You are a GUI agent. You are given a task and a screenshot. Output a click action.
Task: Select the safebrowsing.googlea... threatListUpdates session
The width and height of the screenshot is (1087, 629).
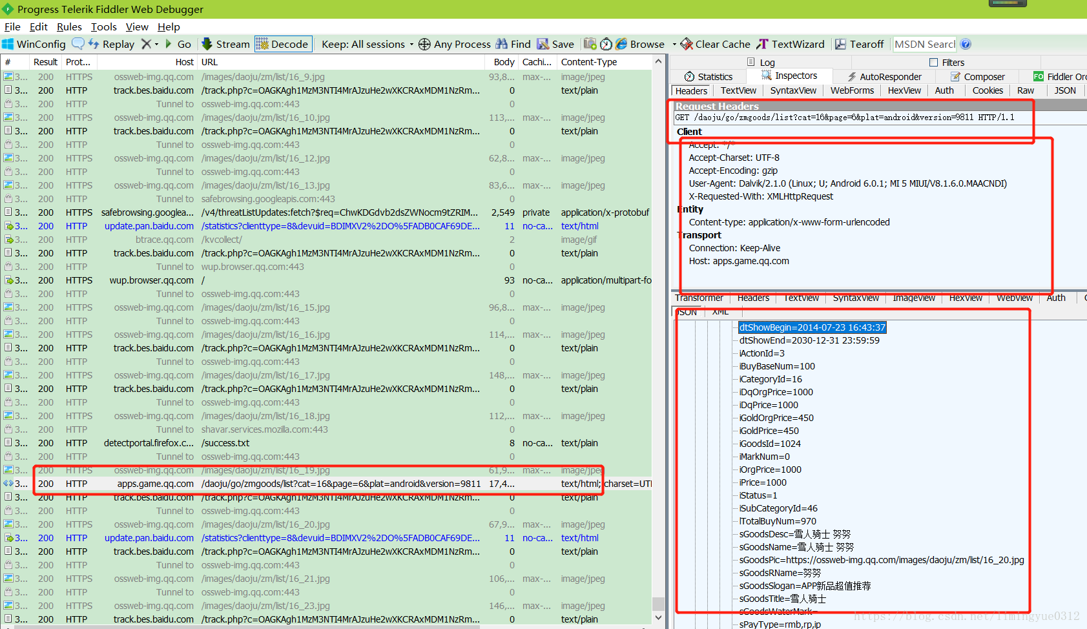tap(326, 212)
